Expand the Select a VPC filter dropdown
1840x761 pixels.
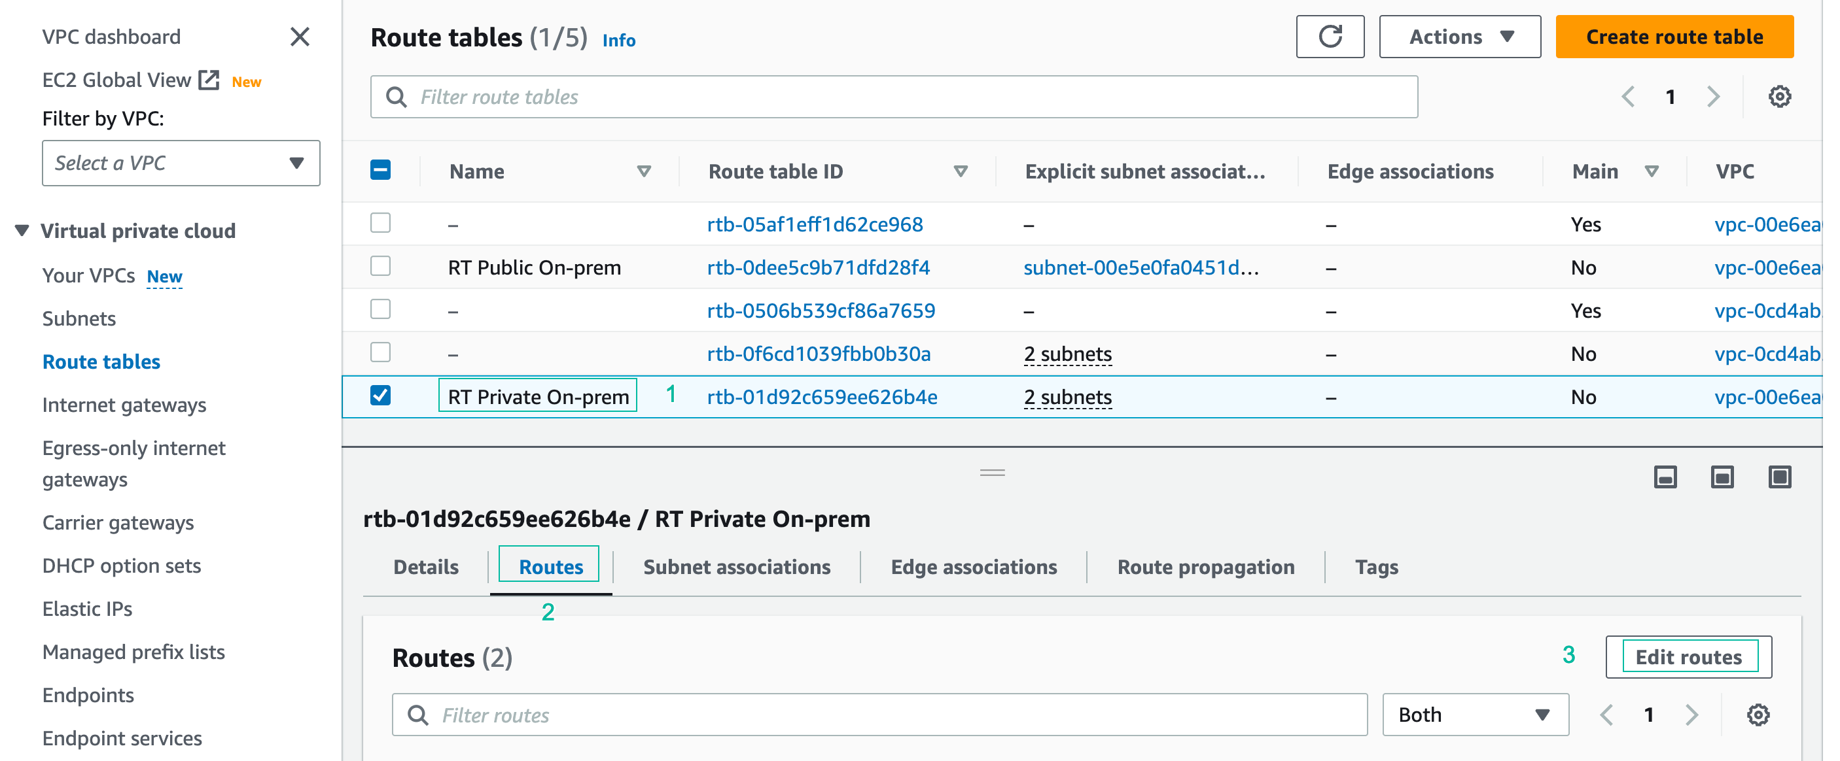(x=181, y=163)
